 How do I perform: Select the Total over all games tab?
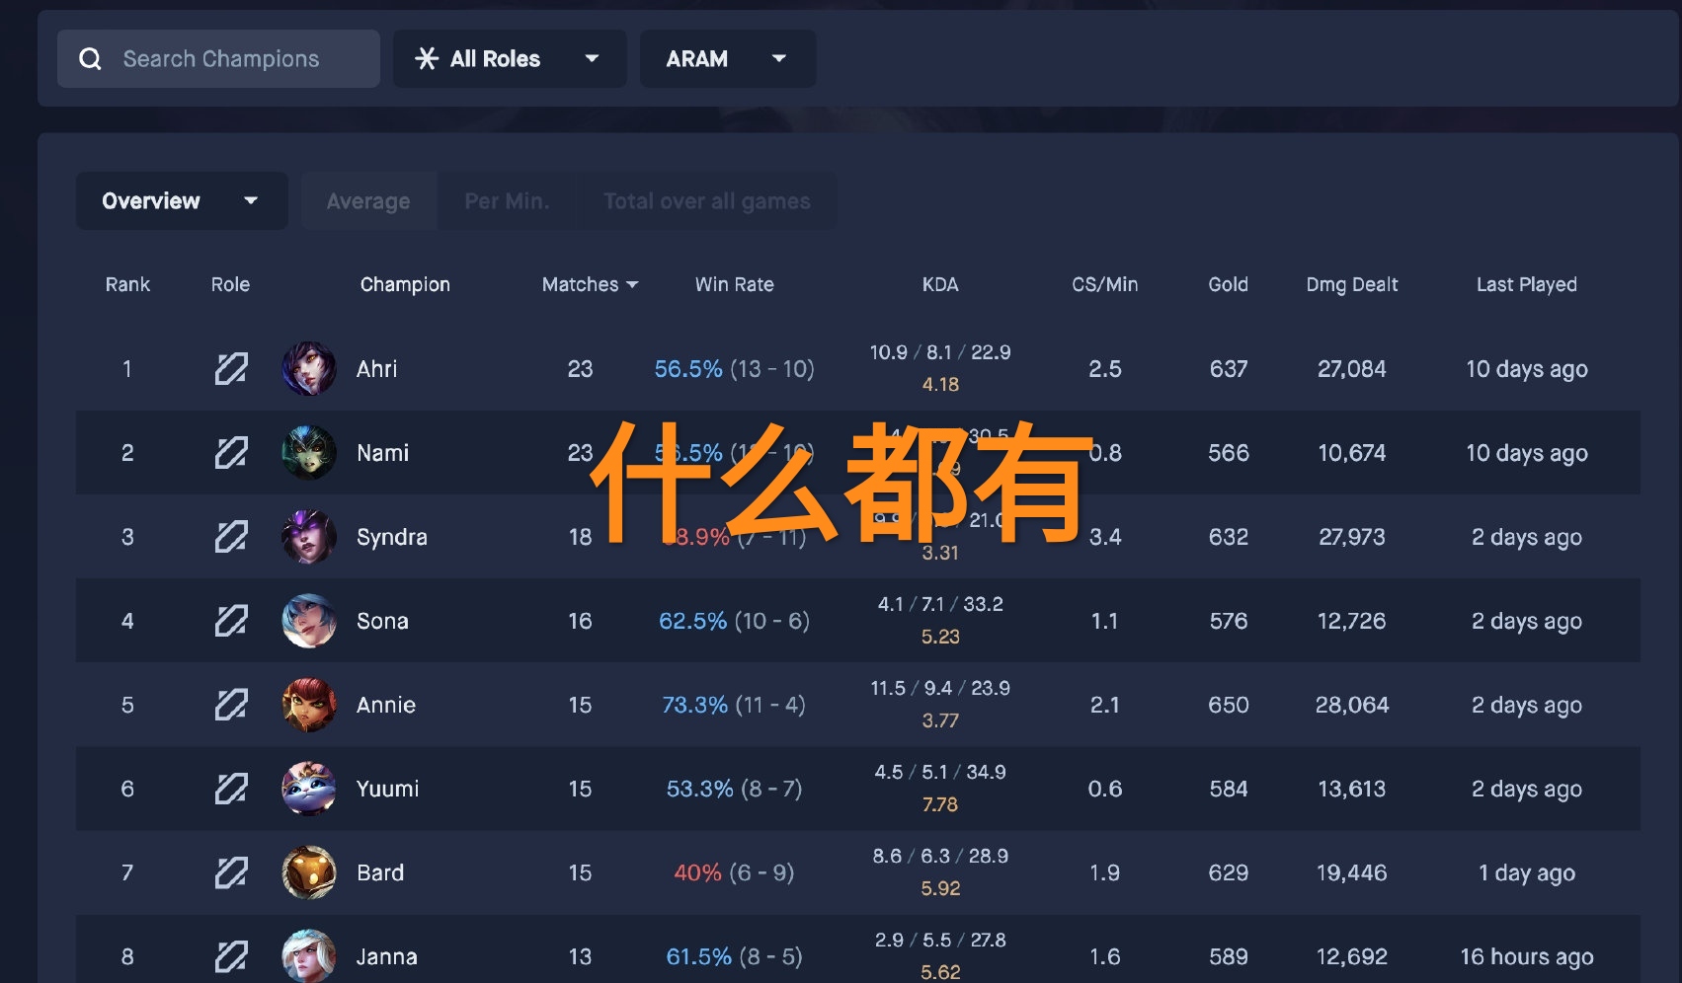click(x=706, y=200)
